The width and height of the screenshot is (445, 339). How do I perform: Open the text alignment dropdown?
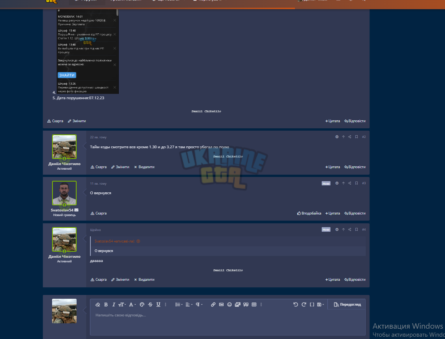click(188, 305)
